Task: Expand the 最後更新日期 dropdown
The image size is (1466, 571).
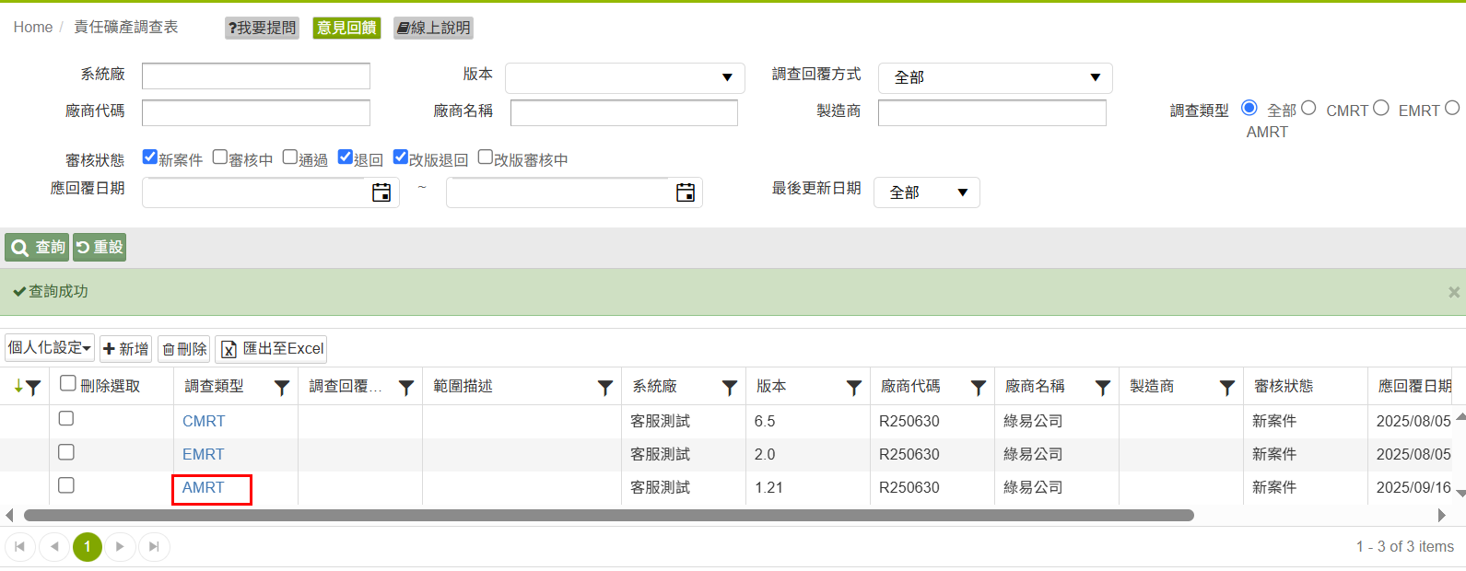Action: pyautogui.click(x=926, y=192)
